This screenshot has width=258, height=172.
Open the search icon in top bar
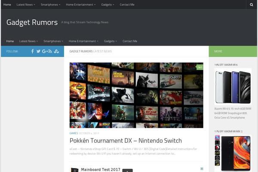(x=252, y=5)
